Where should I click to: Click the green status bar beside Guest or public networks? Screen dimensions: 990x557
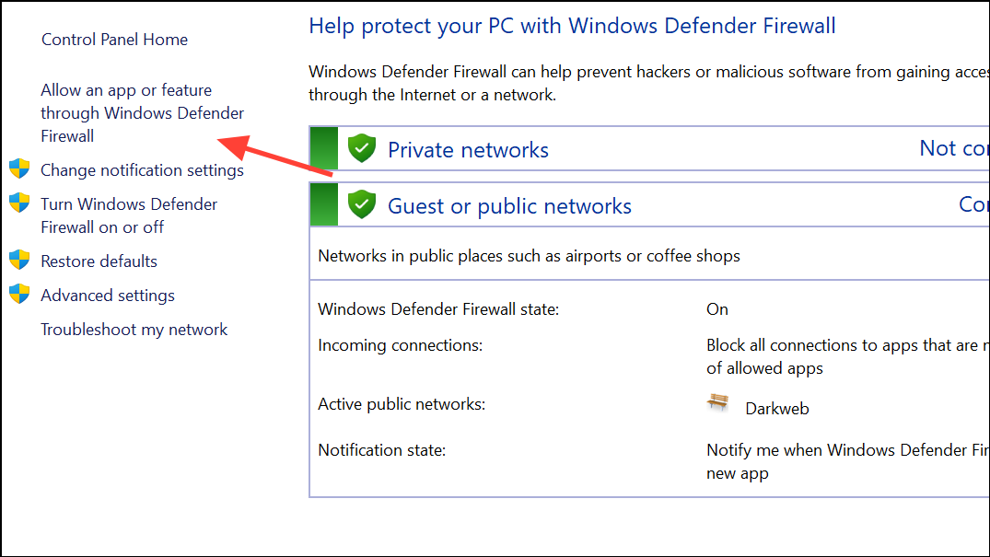pos(324,204)
